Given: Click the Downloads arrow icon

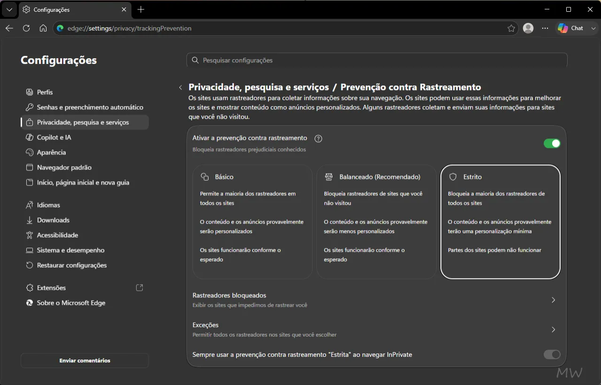Looking at the screenshot, I should point(30,220).
